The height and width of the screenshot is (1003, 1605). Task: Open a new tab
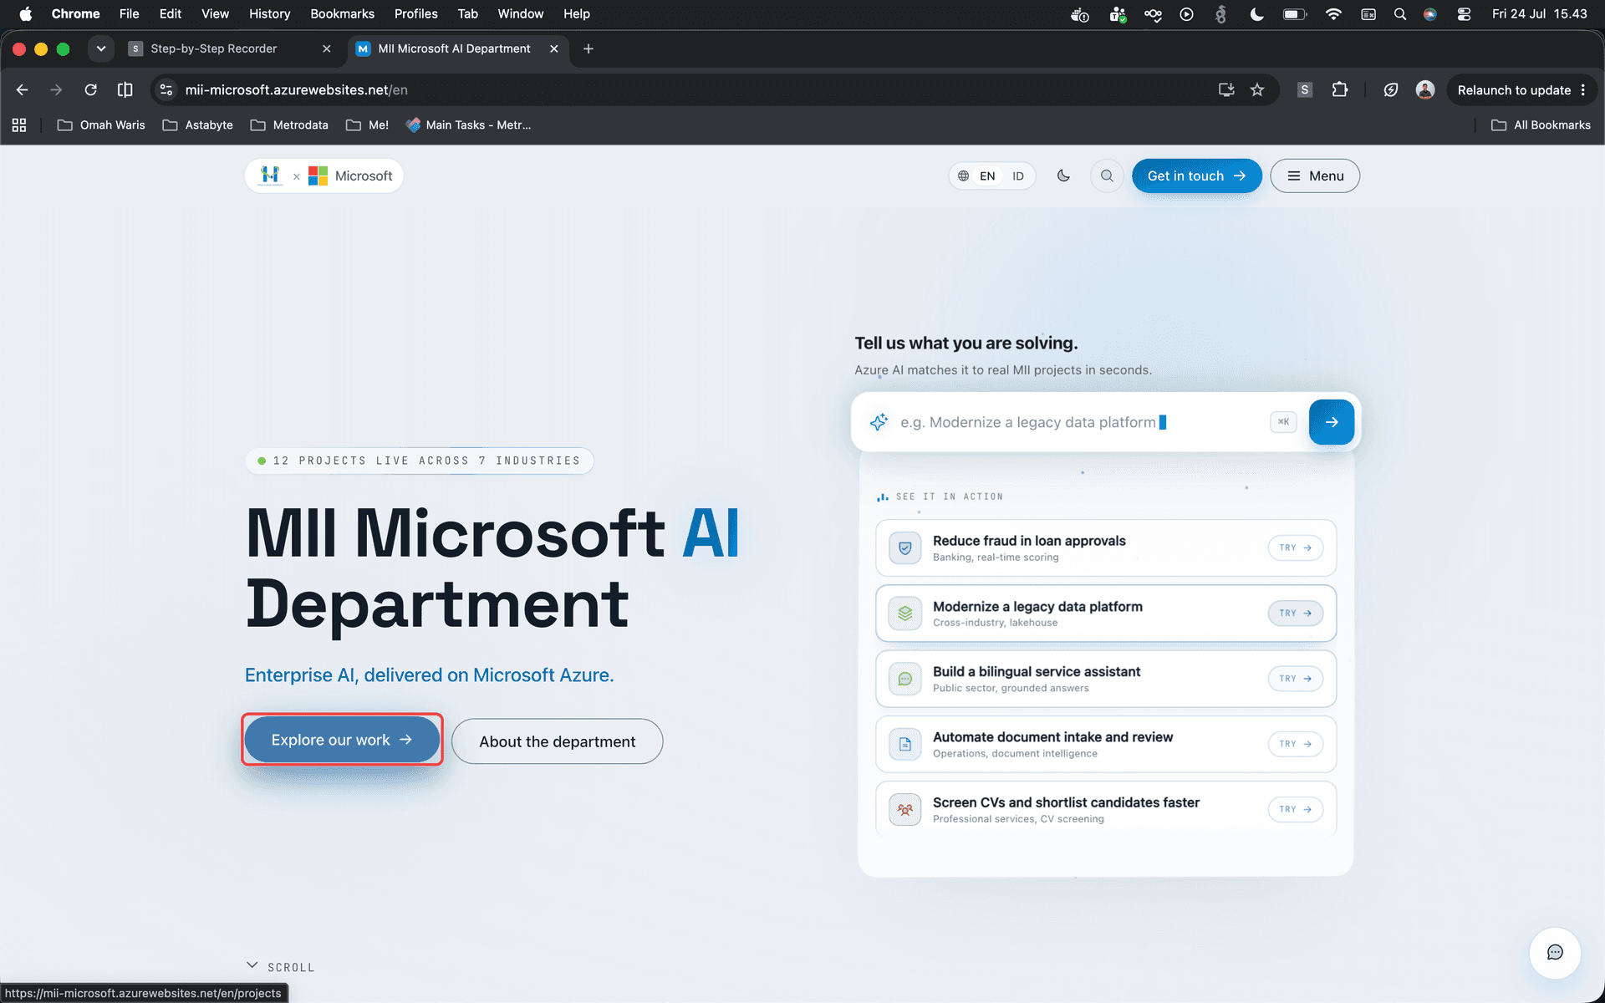588,48
